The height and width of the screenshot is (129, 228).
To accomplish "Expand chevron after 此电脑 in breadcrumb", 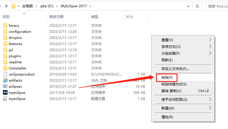I will click(36, 6).
